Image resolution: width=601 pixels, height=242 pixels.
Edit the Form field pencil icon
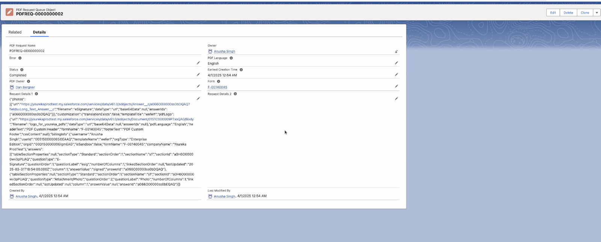396,86
